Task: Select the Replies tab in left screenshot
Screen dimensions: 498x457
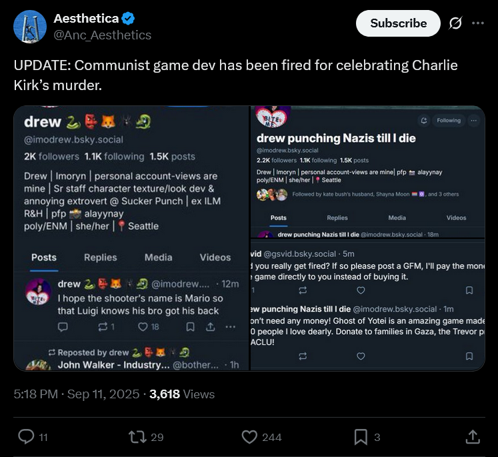Action: [x=101, y=258]
